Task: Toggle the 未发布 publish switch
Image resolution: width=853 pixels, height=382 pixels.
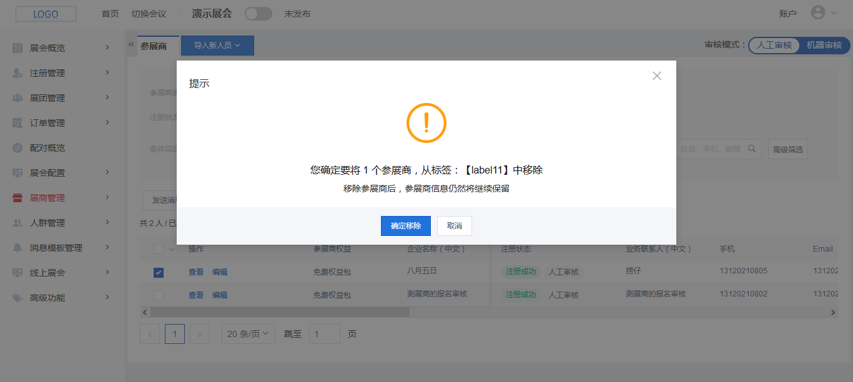Action: pyautogui.click(x=259, y=14)
